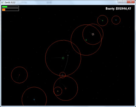Click the green ring near the white square ship
Viewport: 136px width, 107px height.
86,40
